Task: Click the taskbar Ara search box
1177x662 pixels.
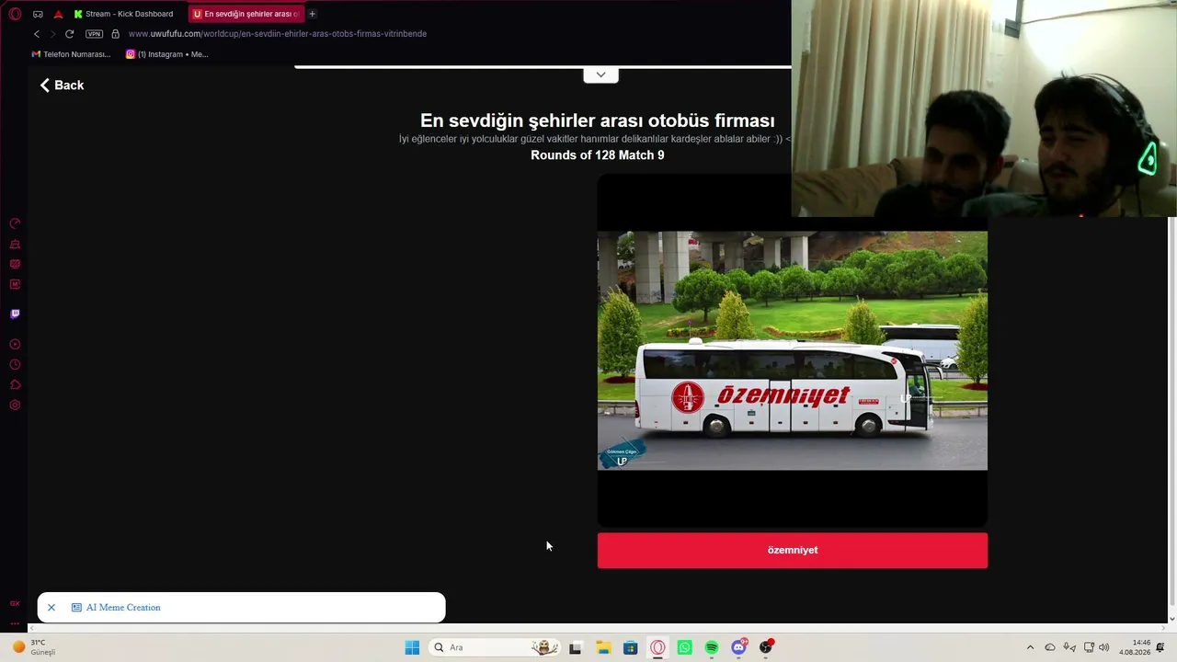Action: [x=495, y=647]
